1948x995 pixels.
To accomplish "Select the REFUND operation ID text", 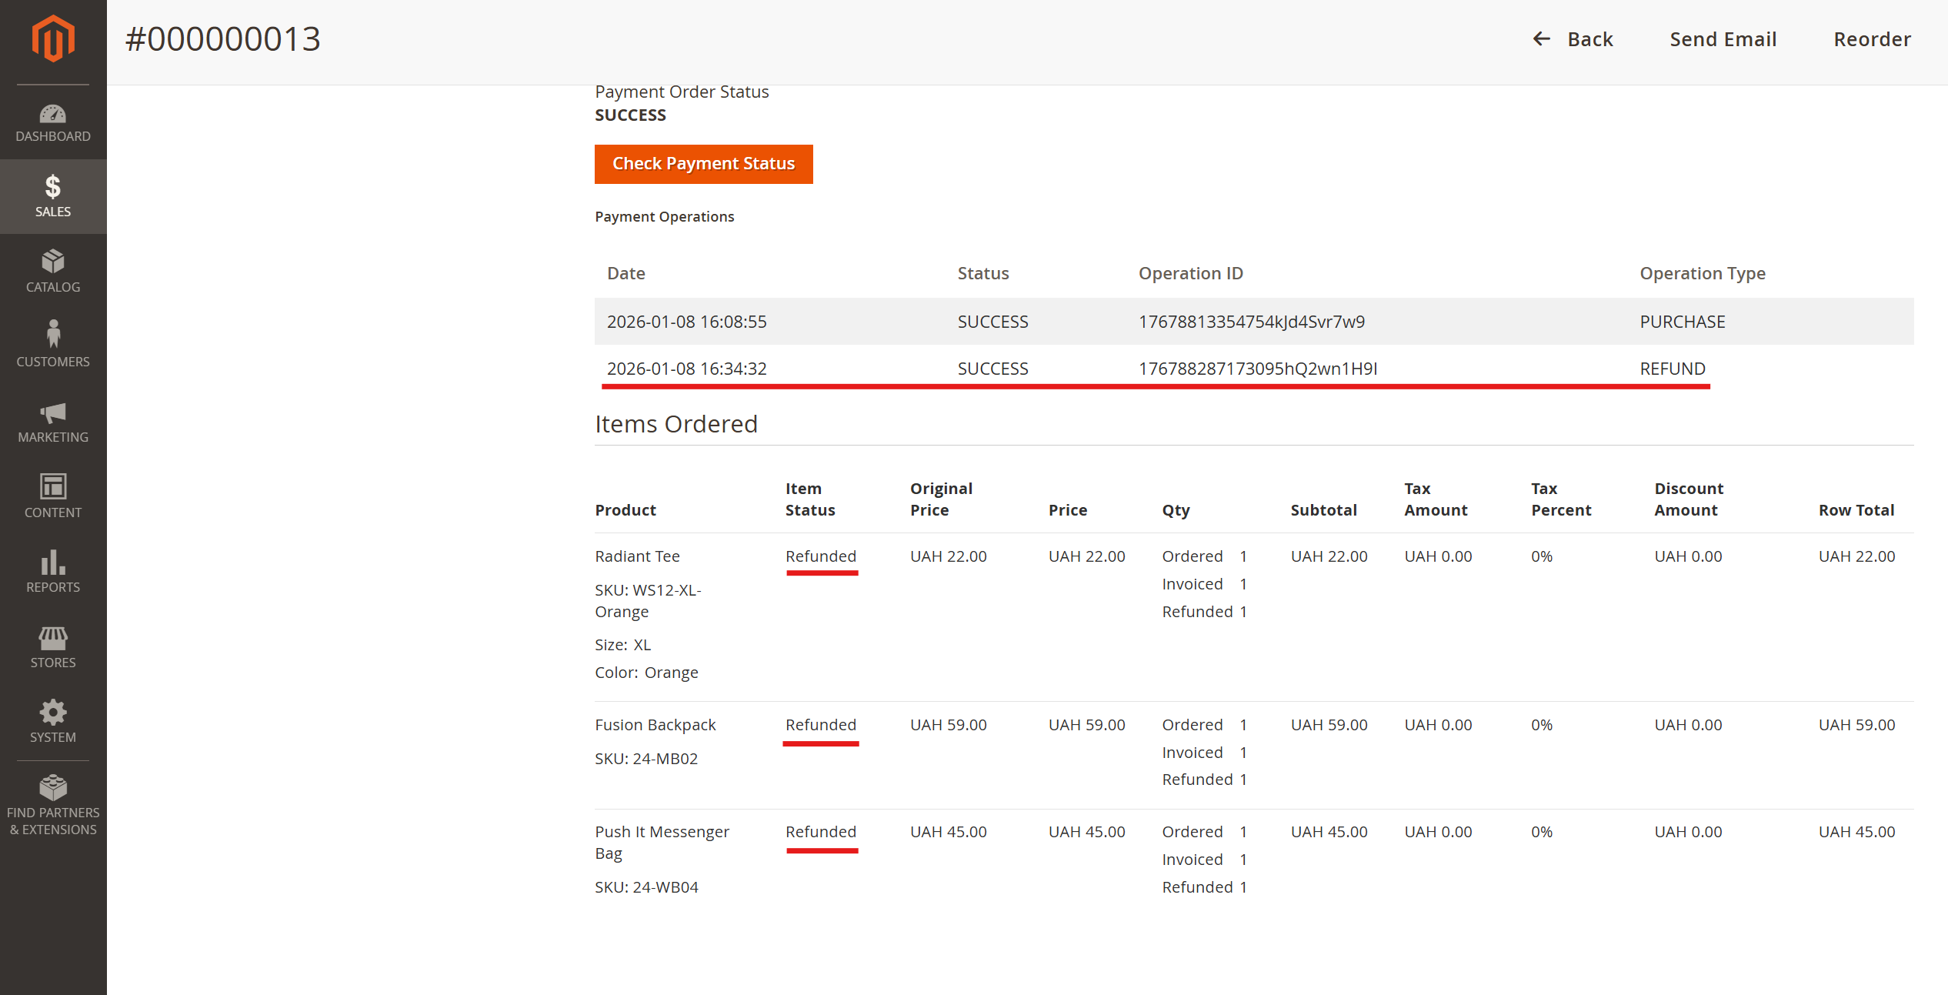I will 1258,369.
